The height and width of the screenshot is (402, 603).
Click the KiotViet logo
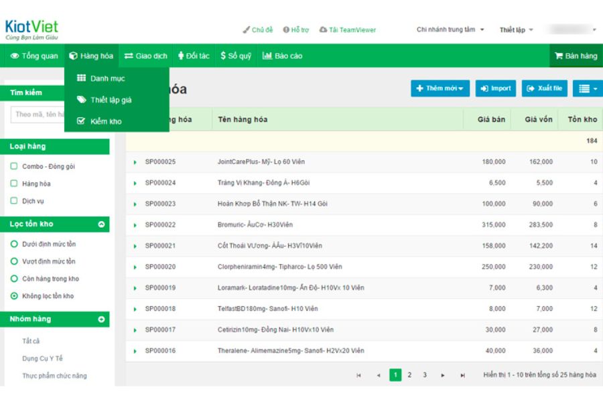[x=31, y=29]
